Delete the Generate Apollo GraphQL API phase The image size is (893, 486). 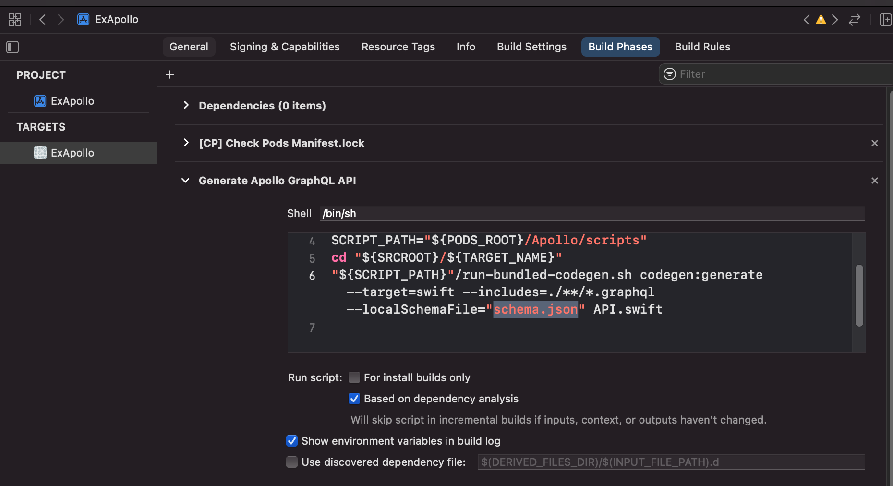click(x=875, y=181)
